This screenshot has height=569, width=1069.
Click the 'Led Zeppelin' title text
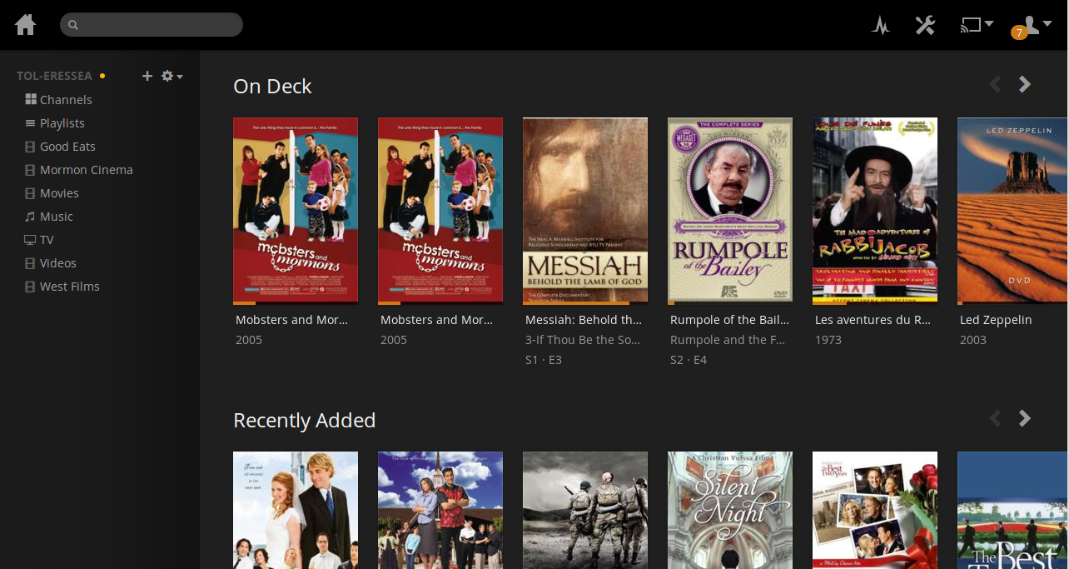996,320
